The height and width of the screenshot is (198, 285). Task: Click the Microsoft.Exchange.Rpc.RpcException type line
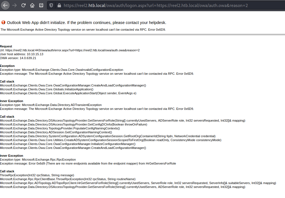click(x=38, y=160)
